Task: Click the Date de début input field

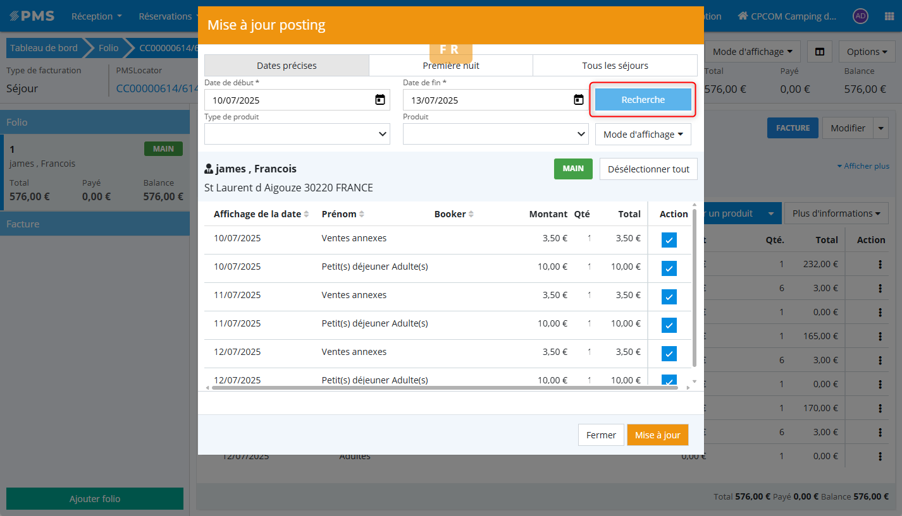Action: pos(288,100)
